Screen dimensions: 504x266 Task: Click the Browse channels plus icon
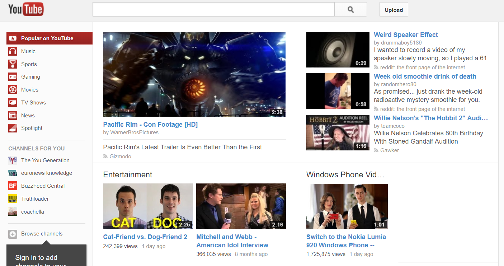click(13, 234)
